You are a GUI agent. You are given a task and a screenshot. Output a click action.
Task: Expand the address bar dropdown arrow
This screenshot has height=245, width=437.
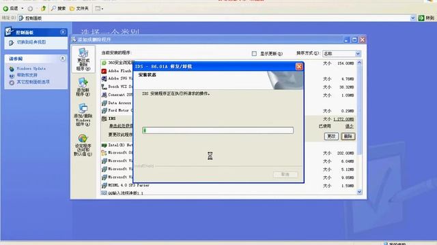(413, 18)
